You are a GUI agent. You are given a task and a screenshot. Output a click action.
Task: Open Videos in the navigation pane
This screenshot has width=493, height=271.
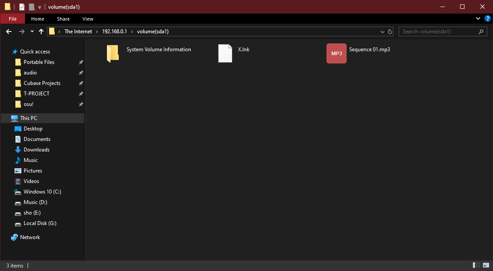[31, 181]
